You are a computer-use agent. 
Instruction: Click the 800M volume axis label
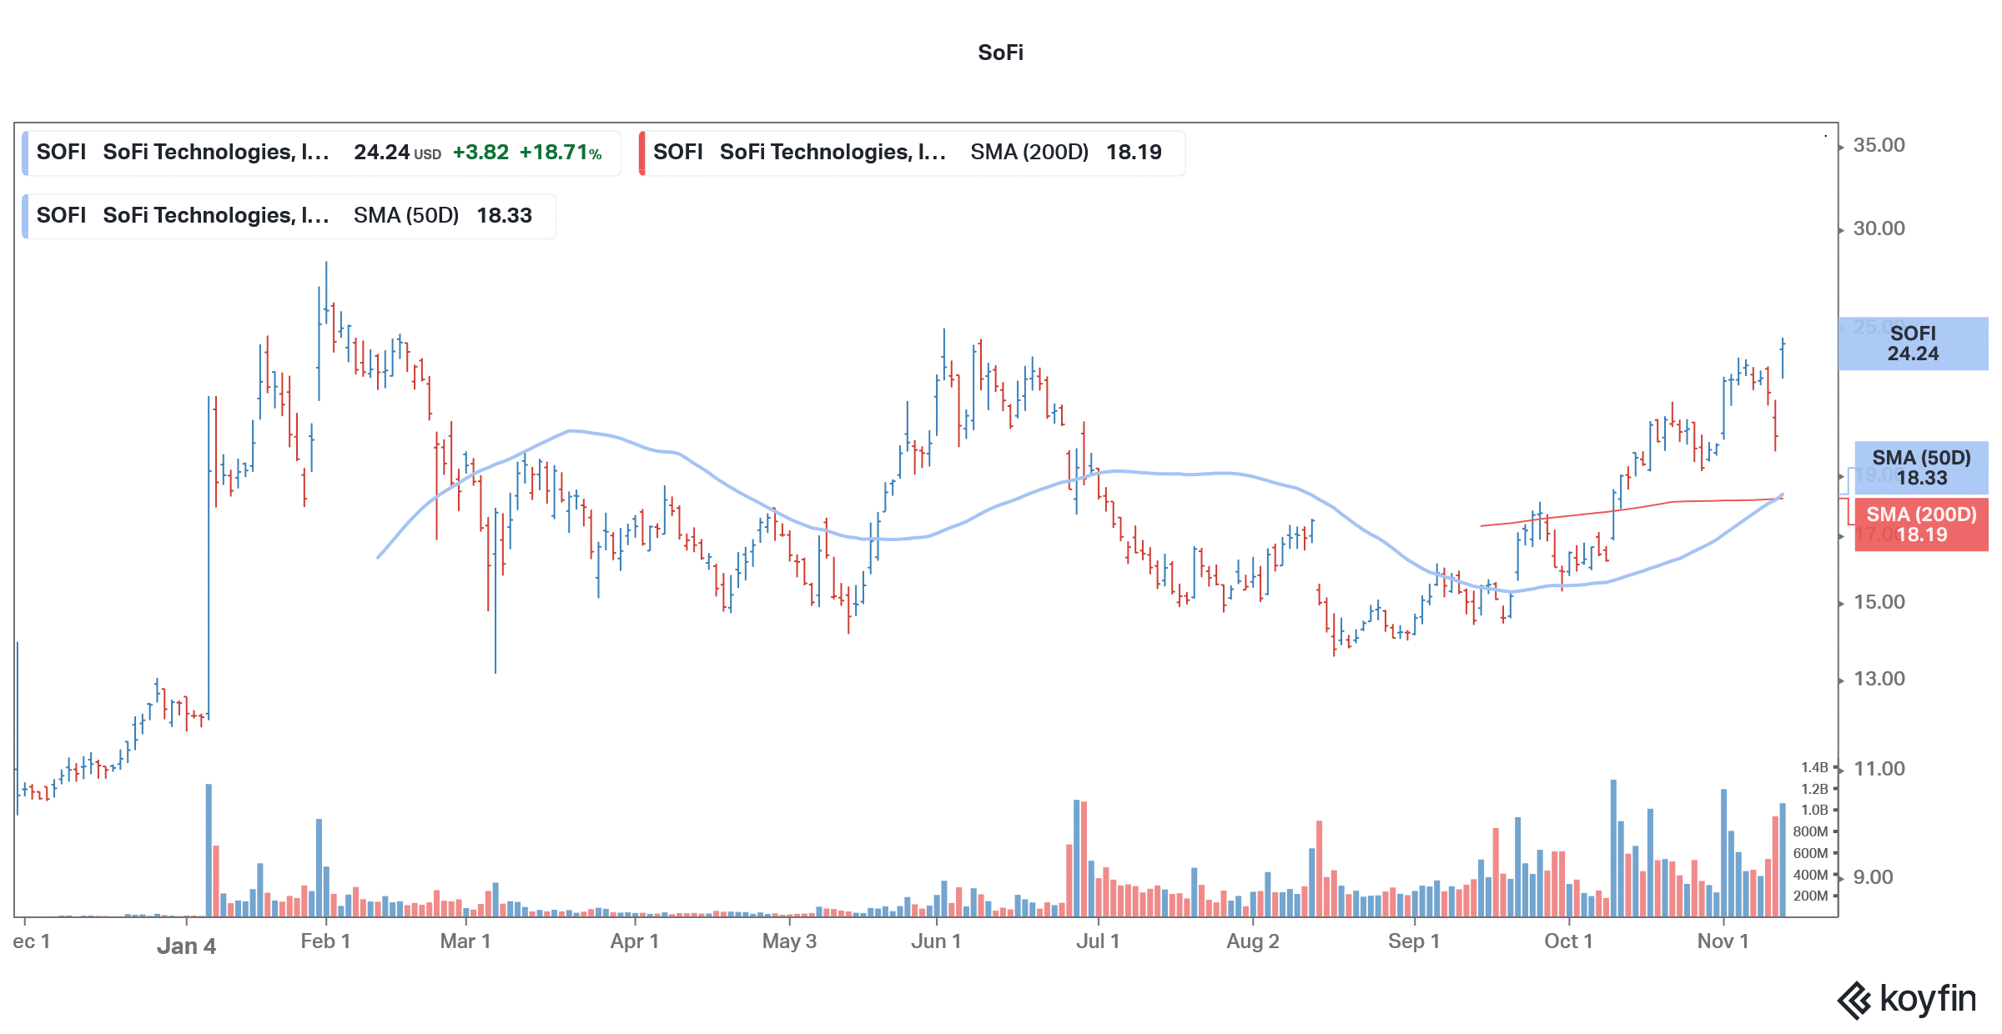(1810, 832)
